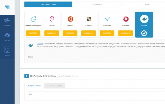Click the BitrixEnv logo icon
The width and height of the screenshot is (165, 104).
click(x=126, y=19)
